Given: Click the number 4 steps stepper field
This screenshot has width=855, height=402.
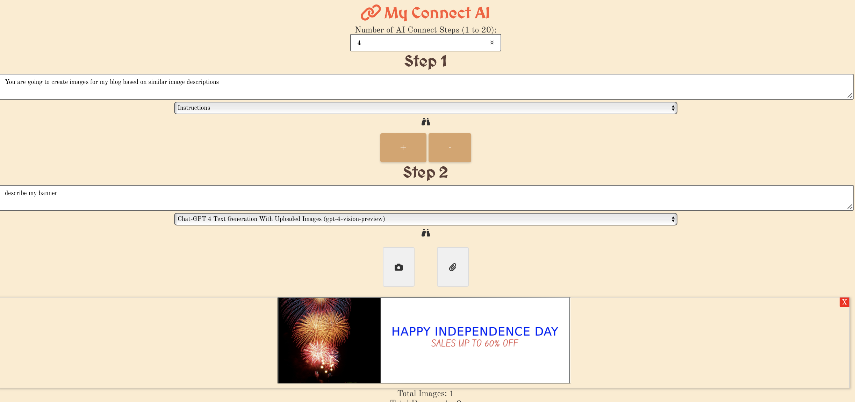Looking at the screenshot, I should 425,42.
